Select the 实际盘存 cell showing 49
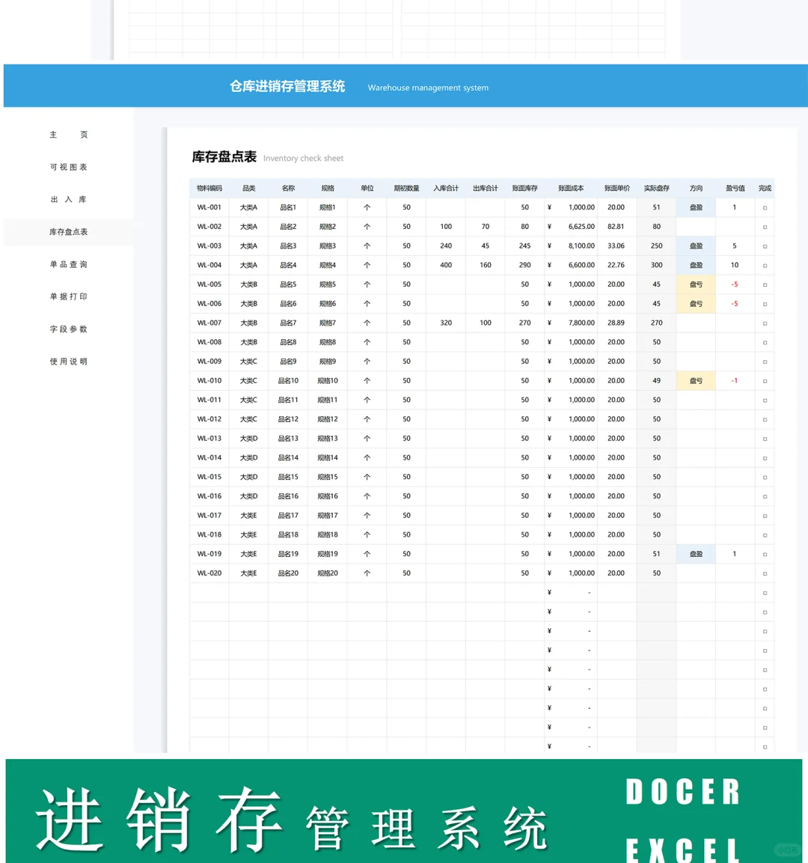This screenshot has height=863, width=808. pos(656,381)
